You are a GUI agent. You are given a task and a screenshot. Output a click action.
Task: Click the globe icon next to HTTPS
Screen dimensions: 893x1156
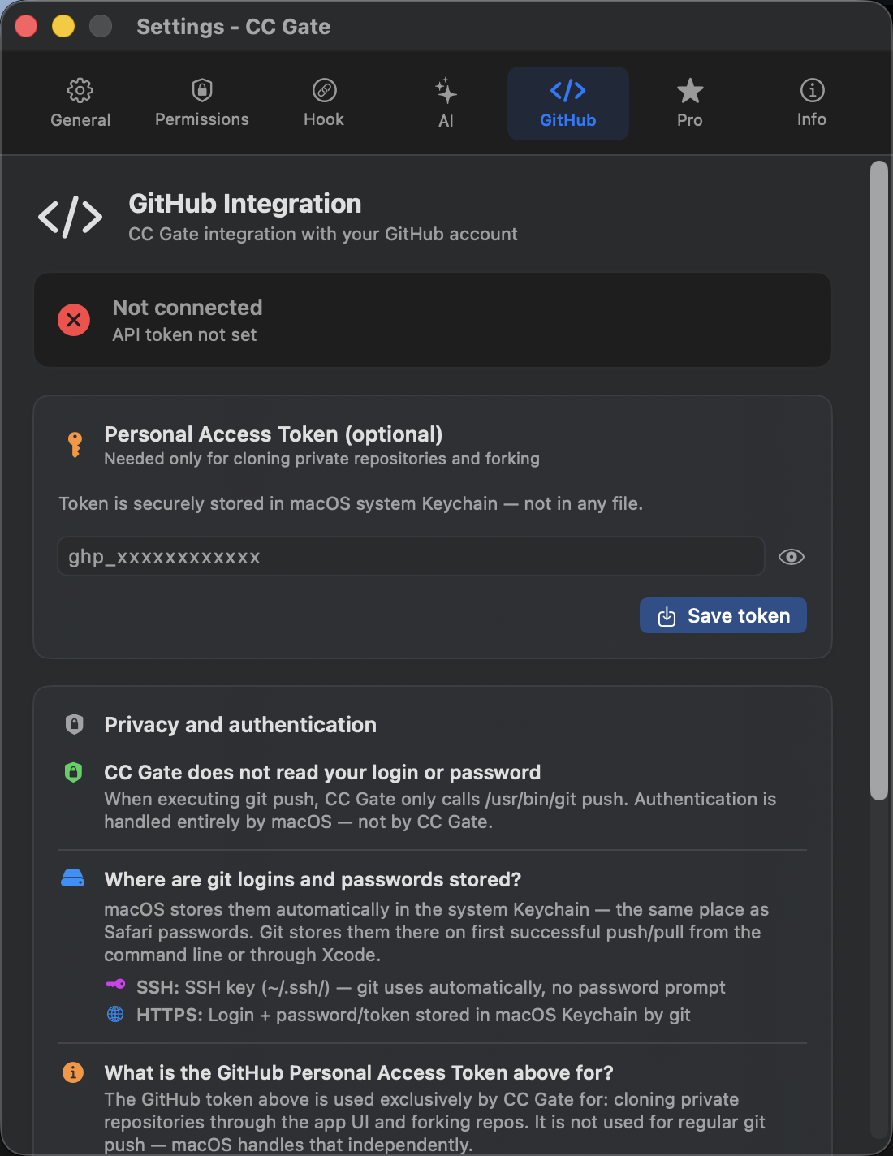[x=116, y=1014]
